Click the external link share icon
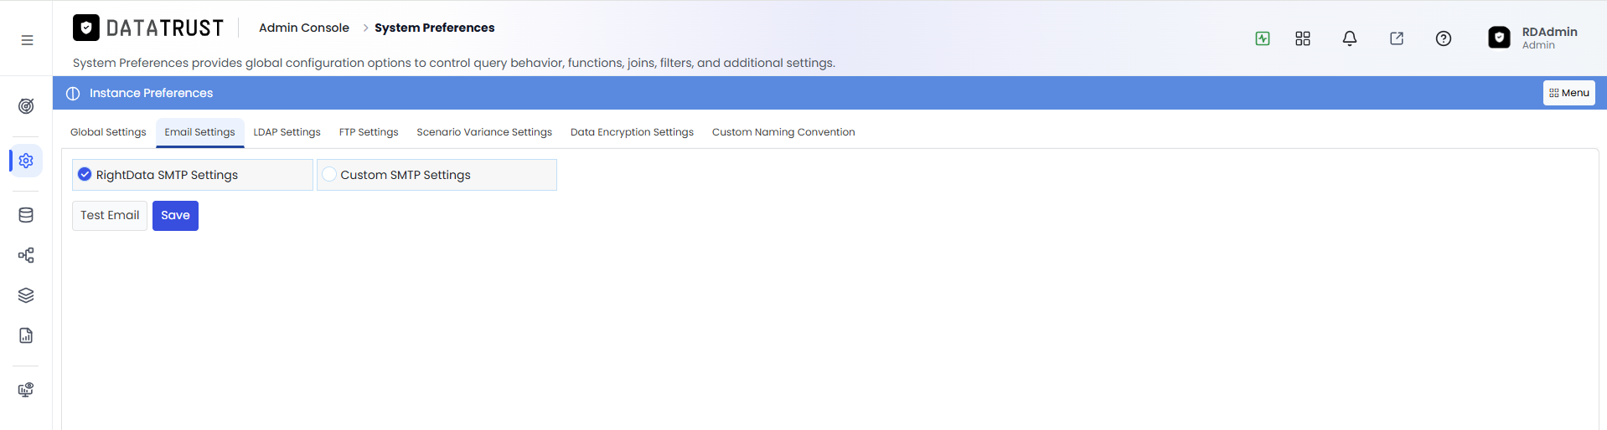 pos(1397,38)
